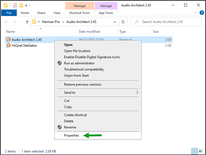Choose Open file location
Screen dimensions: 206x155
click(98, 51)
